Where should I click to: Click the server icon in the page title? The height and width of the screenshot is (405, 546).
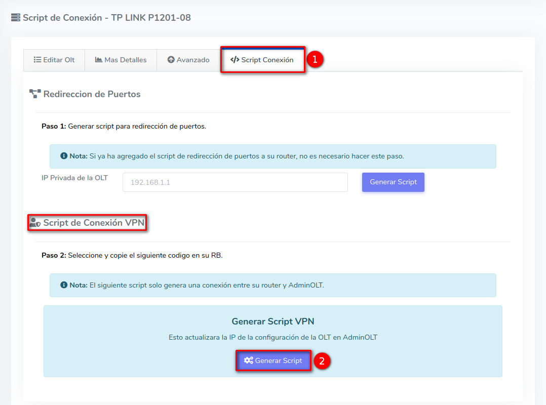click(16, 18)
